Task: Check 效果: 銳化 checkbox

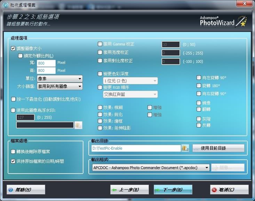Action: point(100,114)
